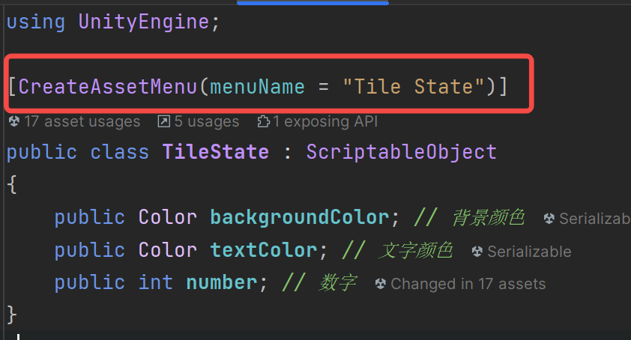Place cursor on the CreateAssetMenu attribute
631x340 pixels.
tap(109, 86)
